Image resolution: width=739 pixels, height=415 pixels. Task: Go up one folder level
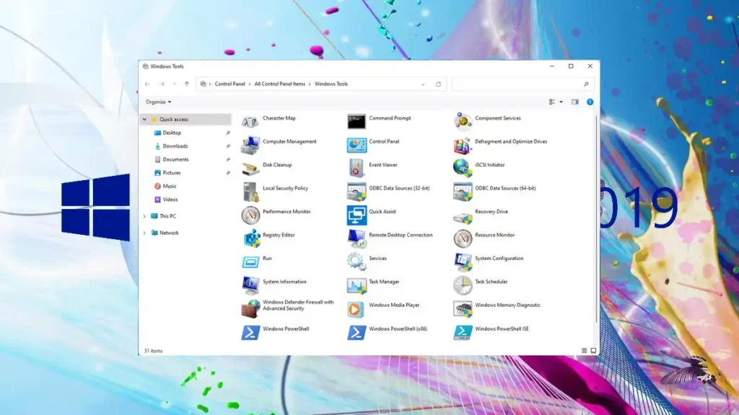(x=187, y=84)
